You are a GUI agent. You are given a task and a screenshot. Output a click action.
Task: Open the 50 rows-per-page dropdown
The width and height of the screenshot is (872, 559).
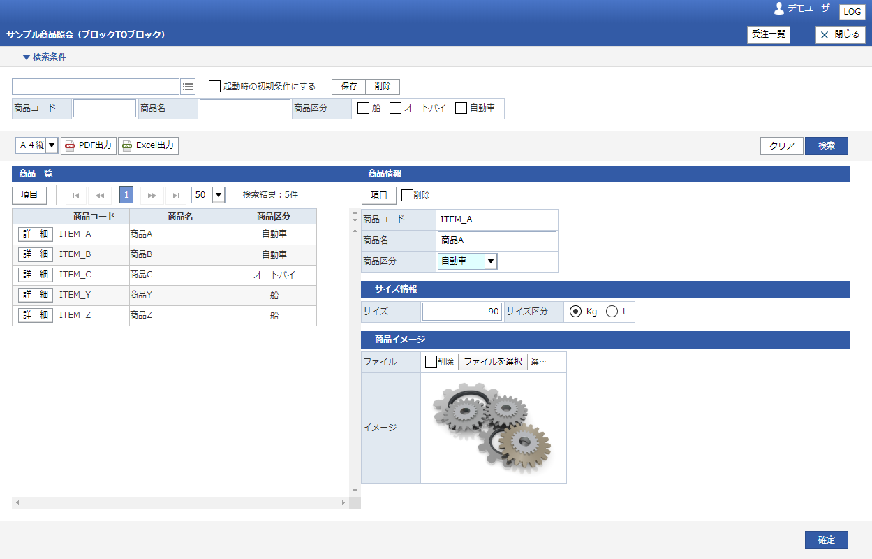pos(219,195)
